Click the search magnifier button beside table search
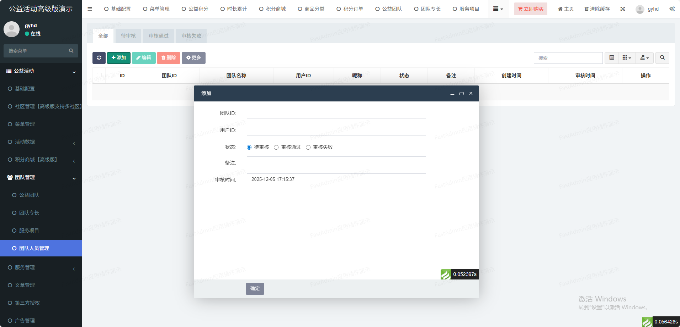The image size is (680, 327). point(662,58)
